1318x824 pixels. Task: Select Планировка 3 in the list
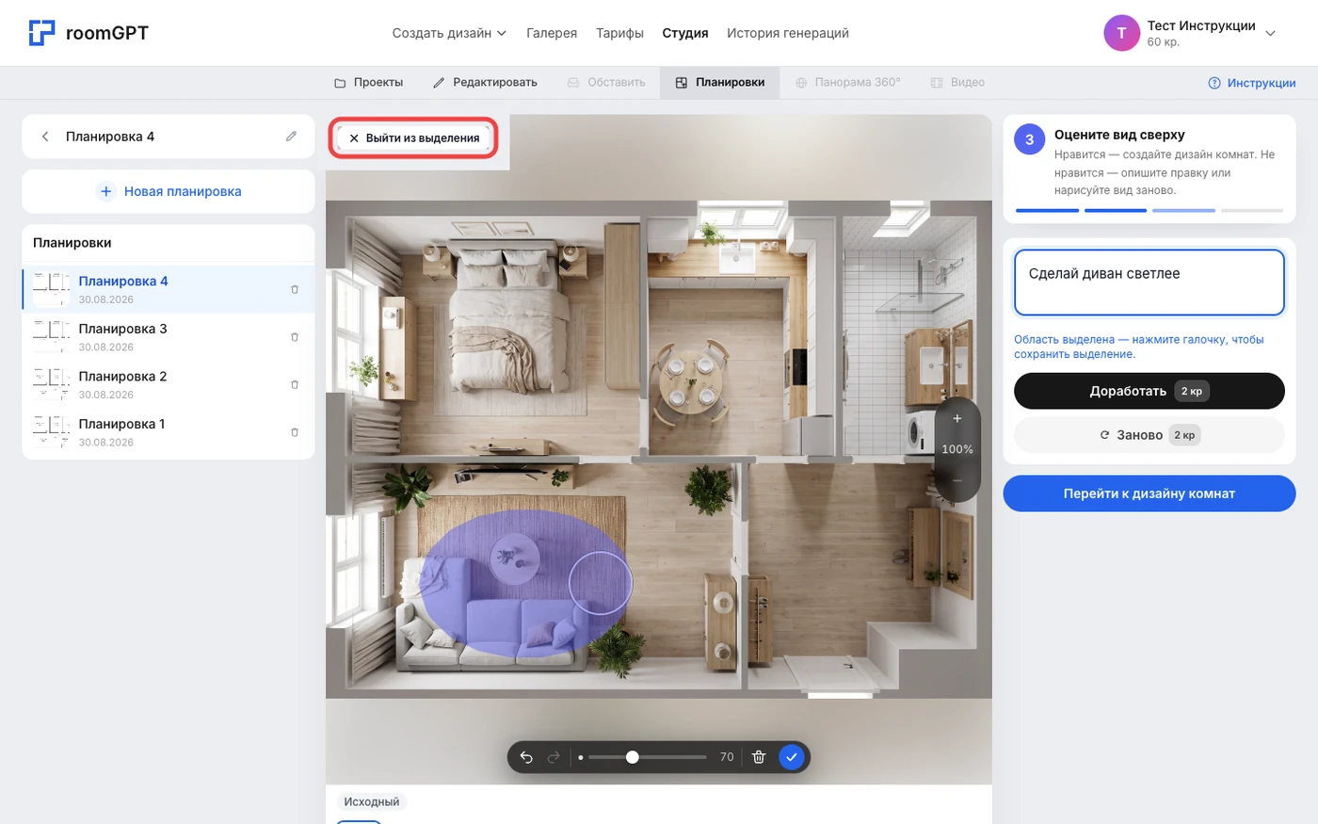click(x=169, y=337)
